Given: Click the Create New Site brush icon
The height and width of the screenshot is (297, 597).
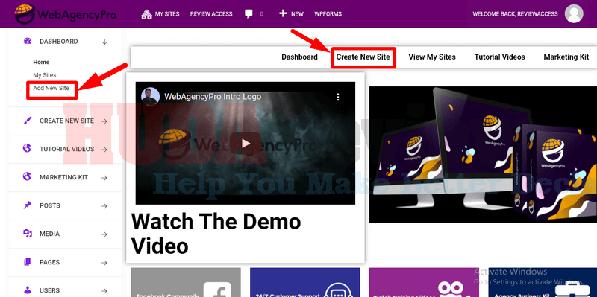Looking at the screenshot, I should click(28, 121).
